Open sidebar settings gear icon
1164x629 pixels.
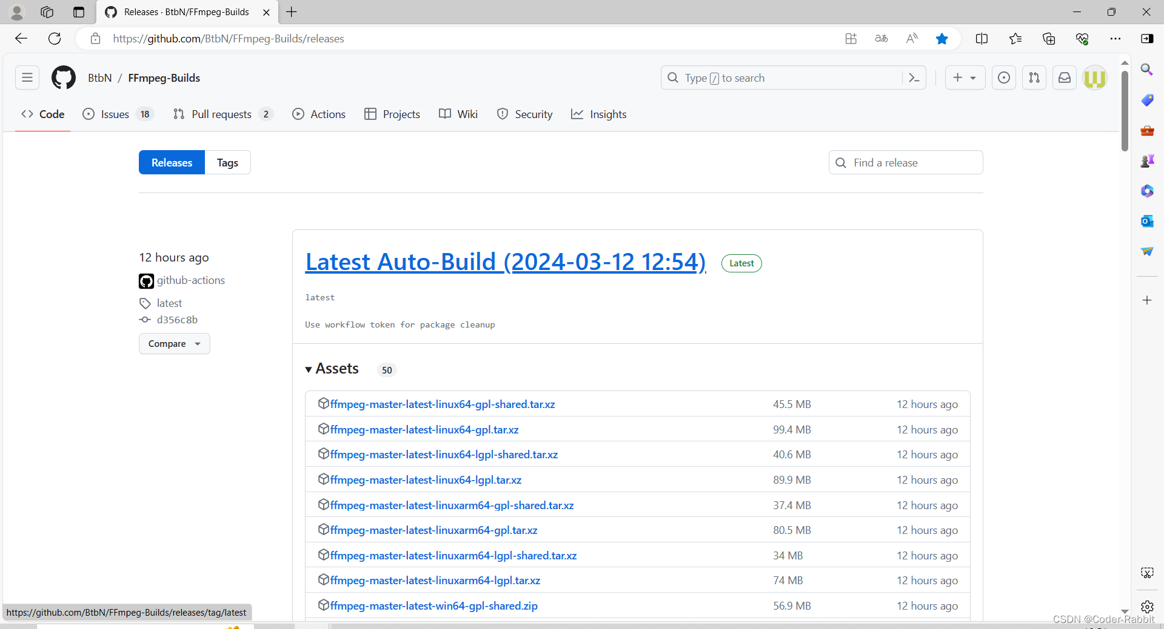click(x=1147, y=607)
